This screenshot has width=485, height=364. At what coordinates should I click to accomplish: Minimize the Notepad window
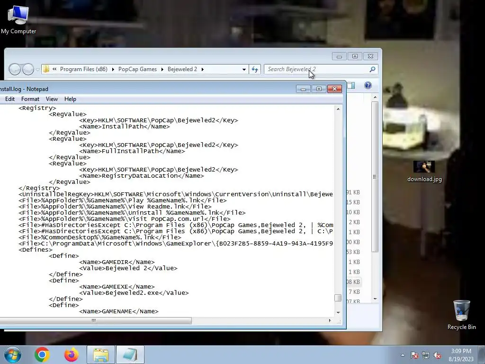(x=303, y=89)
